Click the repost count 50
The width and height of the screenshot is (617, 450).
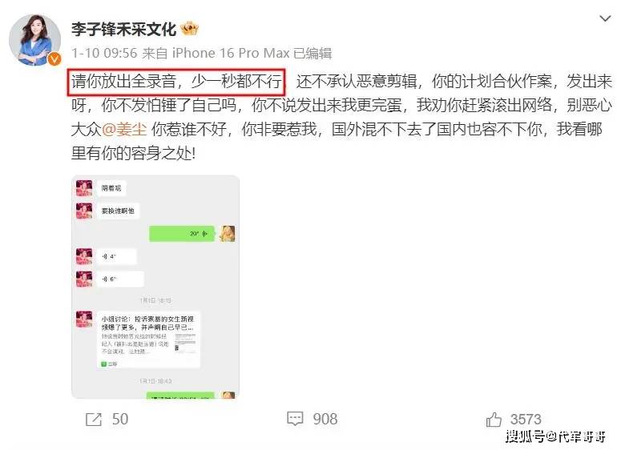click(120, 420)
